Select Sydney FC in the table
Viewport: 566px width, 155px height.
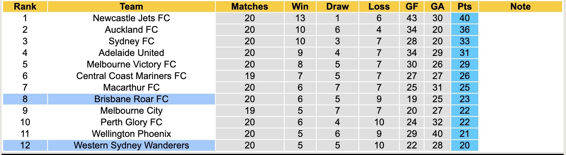tap(131, 41)
